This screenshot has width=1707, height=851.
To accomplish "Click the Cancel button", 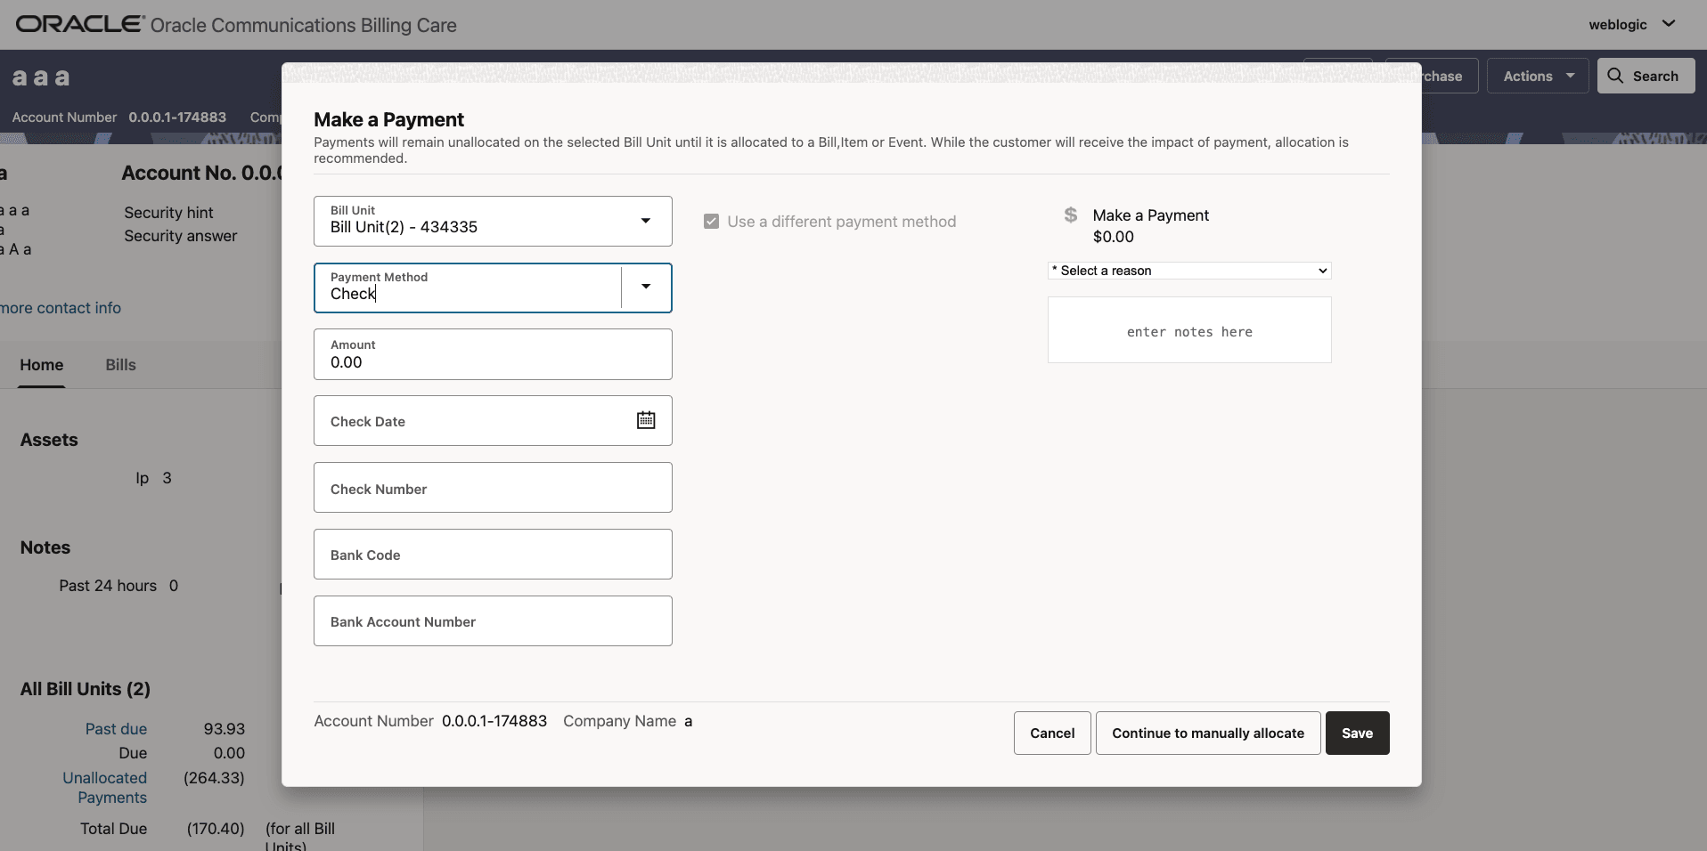I will 1051,733.
